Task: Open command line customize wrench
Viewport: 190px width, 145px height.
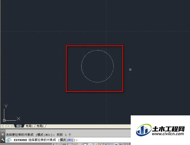Action: click(3, 140)
